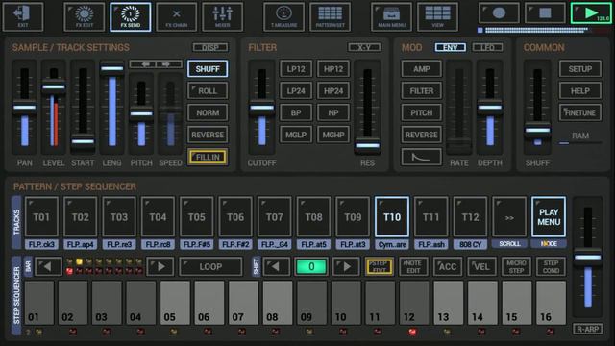615x346 pixels.
Task: Start playback with the green play button
Action: pyautogui.click(x=591, y=13)
